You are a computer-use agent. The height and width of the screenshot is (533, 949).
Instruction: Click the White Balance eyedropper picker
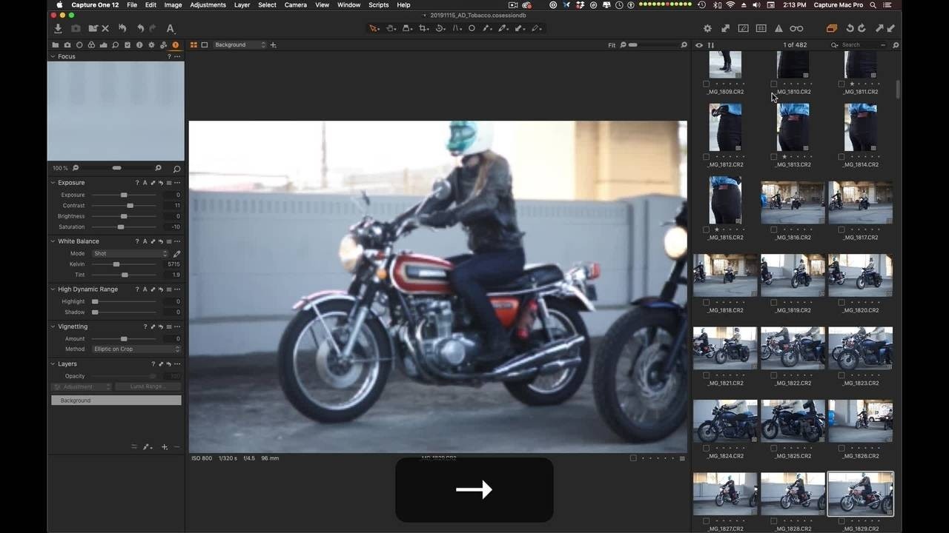click(176, 254)
